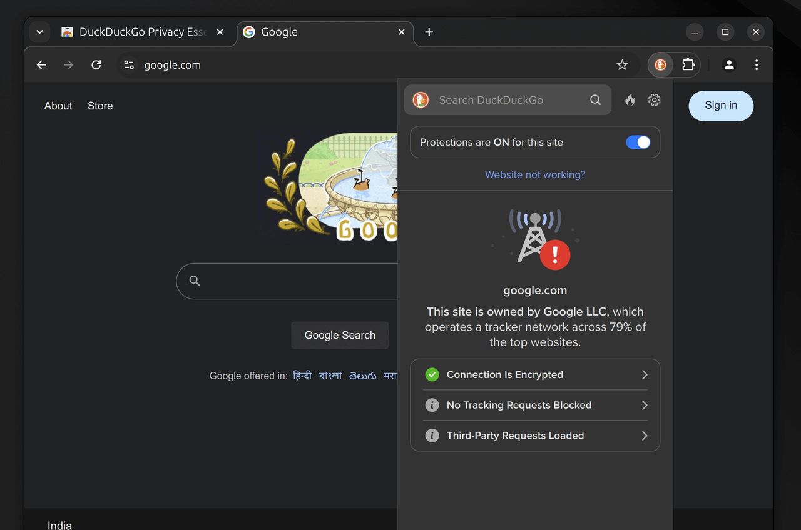Click the Sign in button
This screenshot has width=801, height=530.
click(x=721, y=106)
